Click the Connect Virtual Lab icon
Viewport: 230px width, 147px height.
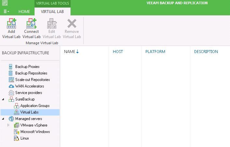(x=31, y=23)
